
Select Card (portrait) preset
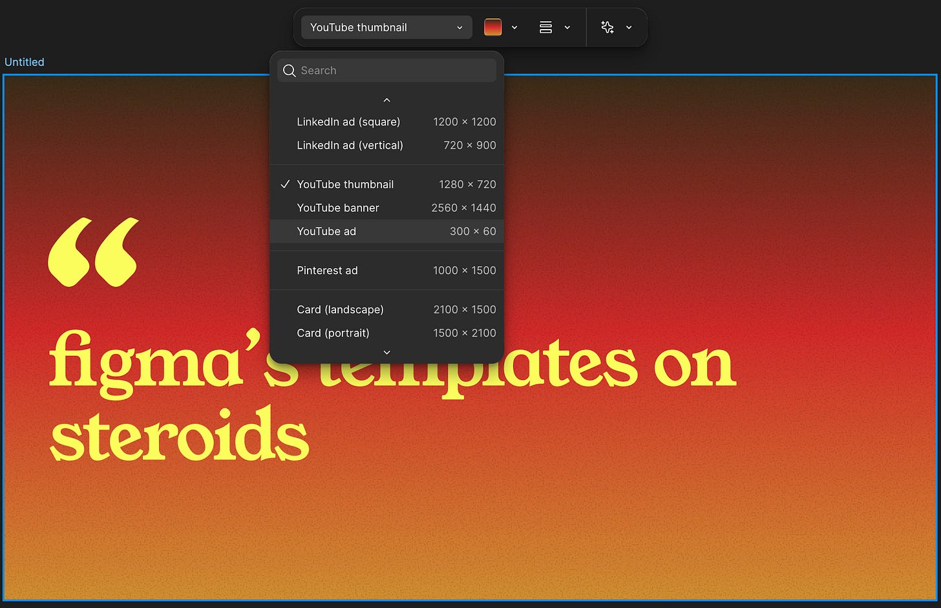386,333
